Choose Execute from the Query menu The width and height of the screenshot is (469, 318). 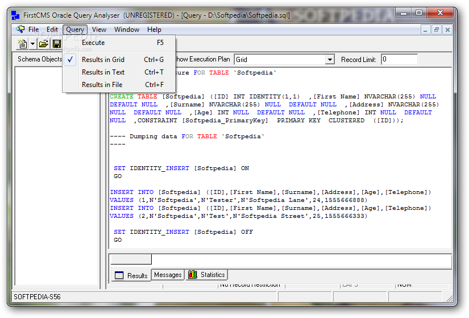pyautogui.click(x=119, y=43)
